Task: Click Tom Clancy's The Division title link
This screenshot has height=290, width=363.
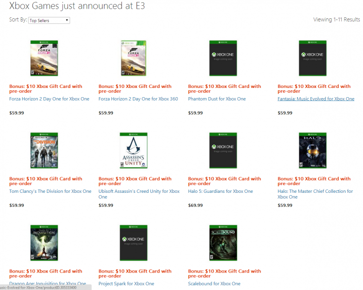Action: tap(50, 191)
